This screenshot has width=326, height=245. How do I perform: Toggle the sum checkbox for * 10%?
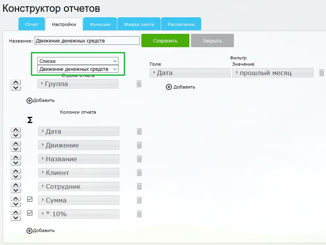(30, 213)
